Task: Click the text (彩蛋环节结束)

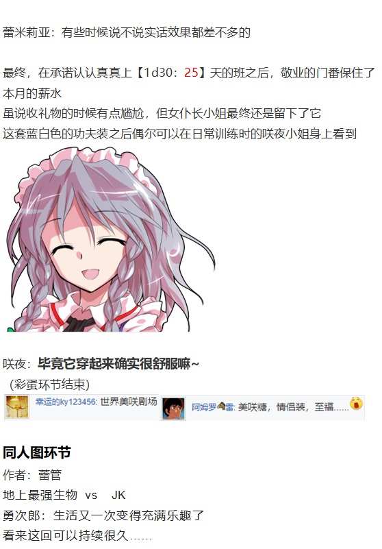Action: 50,385
